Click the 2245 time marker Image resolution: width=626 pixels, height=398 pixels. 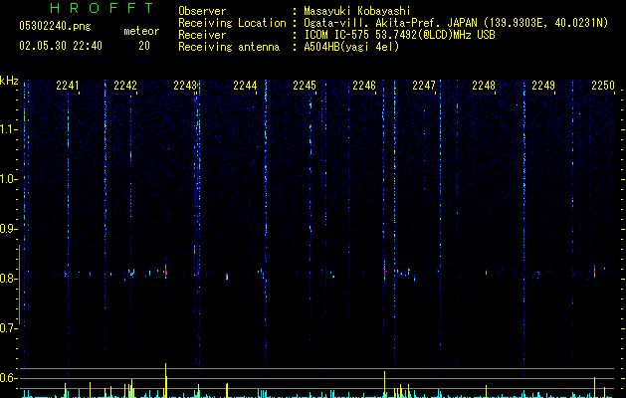click(x=305, y=86)
